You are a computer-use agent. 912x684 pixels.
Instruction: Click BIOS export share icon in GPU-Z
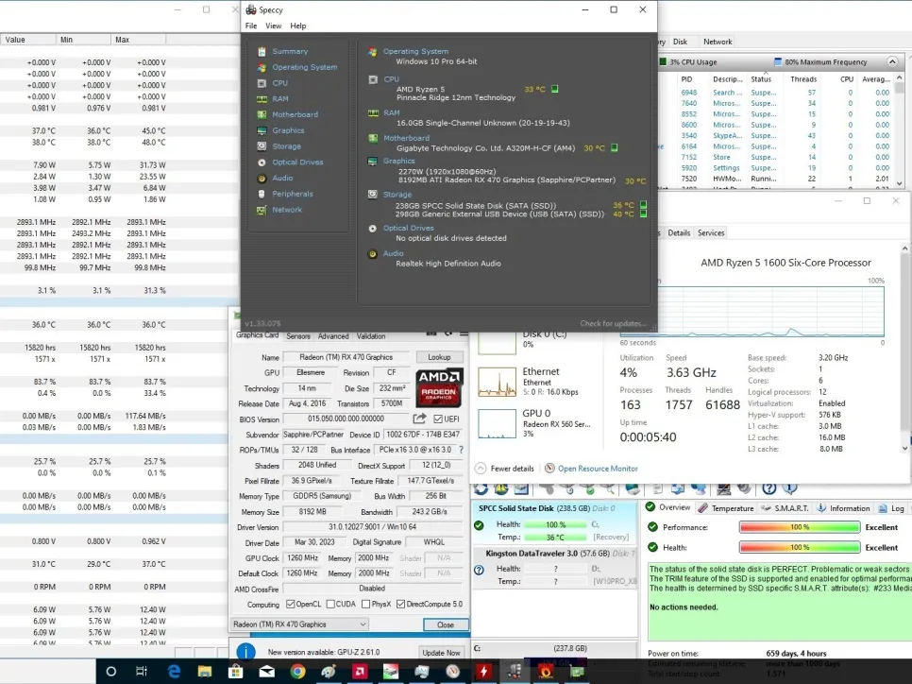[x=419, y=419]
